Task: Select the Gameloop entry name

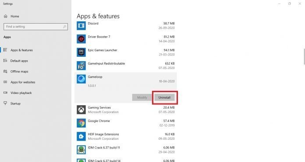Action: pyautogui.click(x=95, y=77)
